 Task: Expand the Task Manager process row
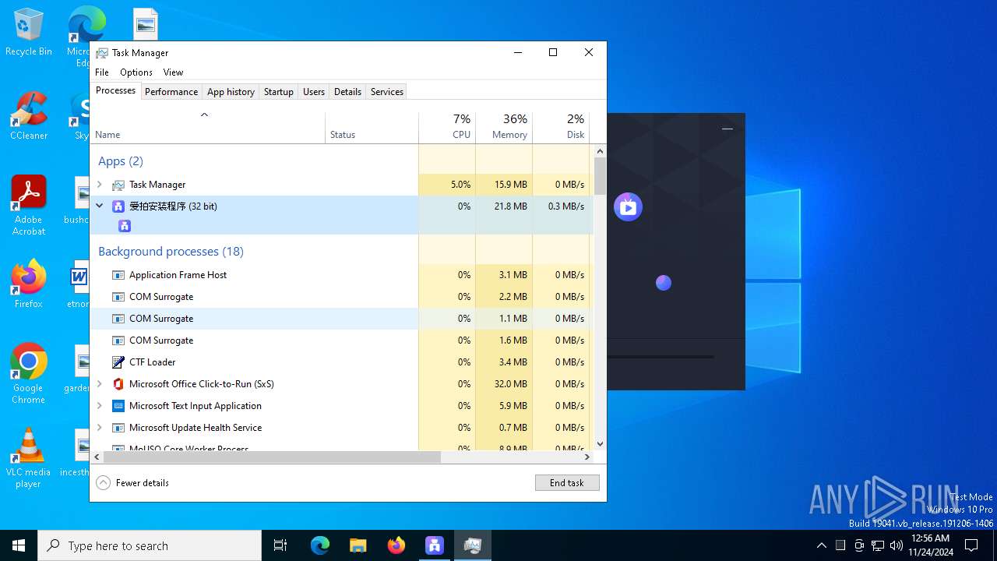tap(99, 185)
